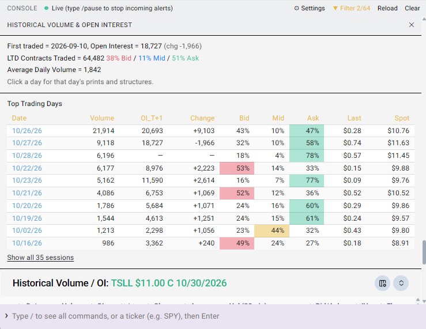Click the yellow 44% Mid cell

coord(272,230)
